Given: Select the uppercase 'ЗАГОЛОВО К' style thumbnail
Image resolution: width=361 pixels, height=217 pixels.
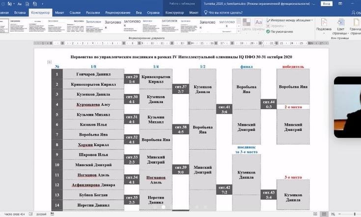Looking at the screenshot, I should point(132,26).
